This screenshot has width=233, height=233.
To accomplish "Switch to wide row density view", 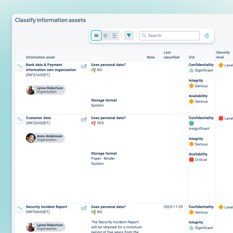I will [x=114, y=36].
